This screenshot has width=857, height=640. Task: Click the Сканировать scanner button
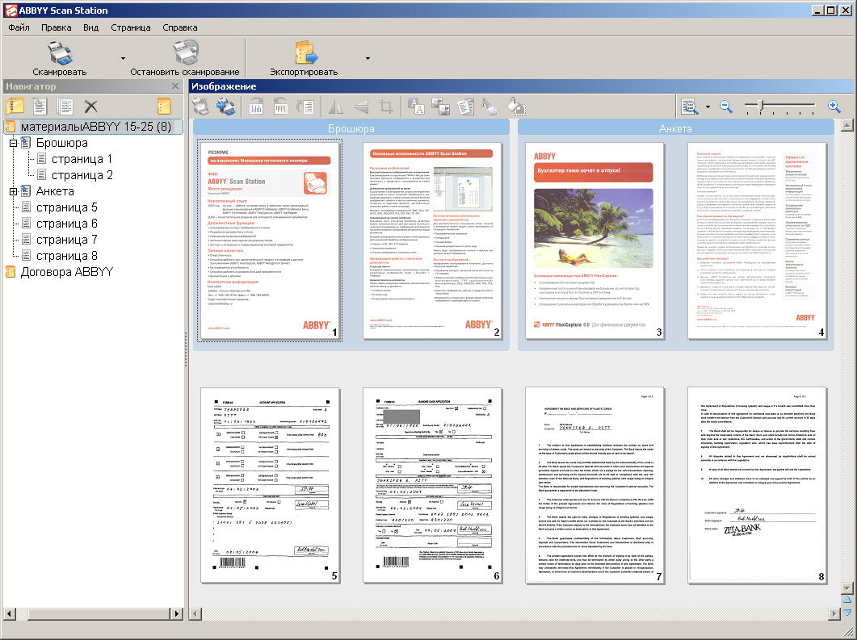click(x=60, y=58)
